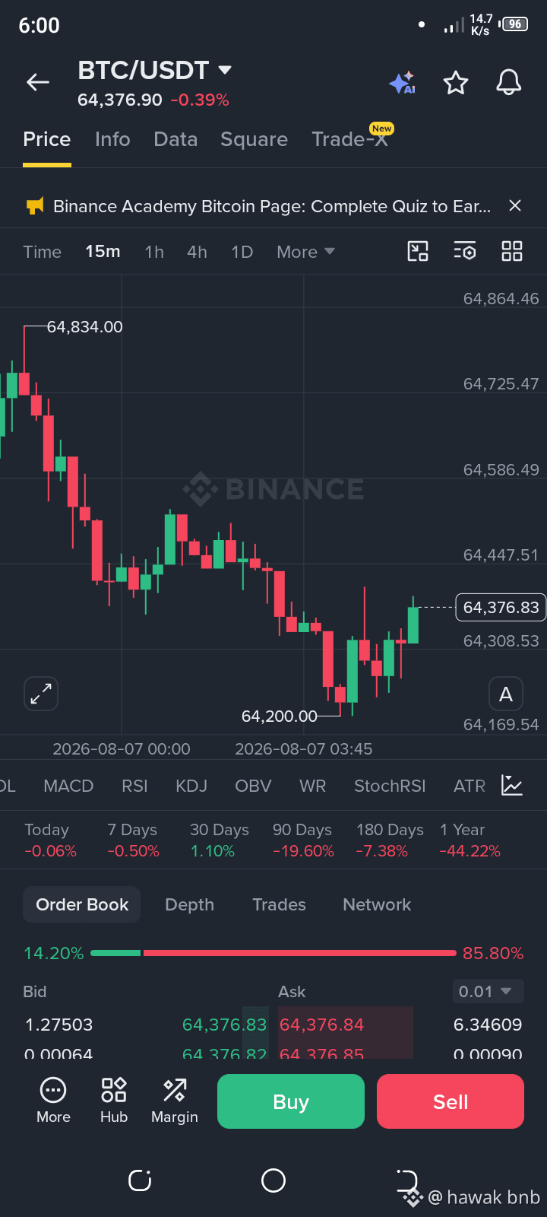547x1217 pixels.
Task: Open the 0.01 price precision dropdown
Action: click(488, 991)
